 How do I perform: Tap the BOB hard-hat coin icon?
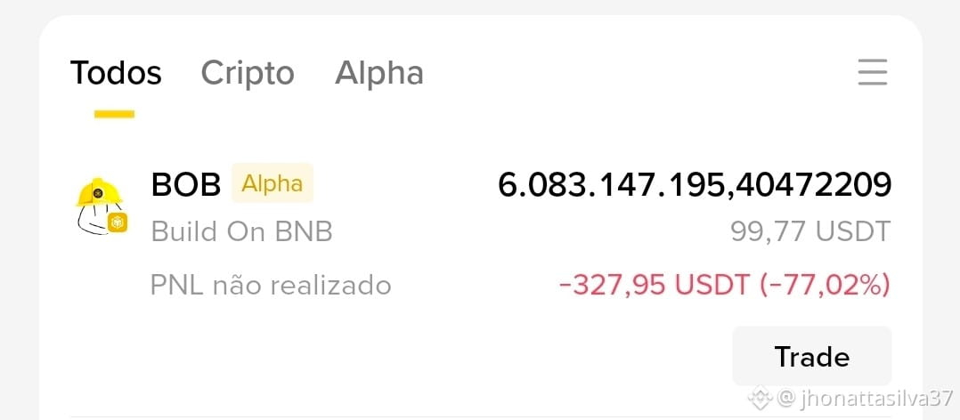pyautogui.click(x=101, y=206)
